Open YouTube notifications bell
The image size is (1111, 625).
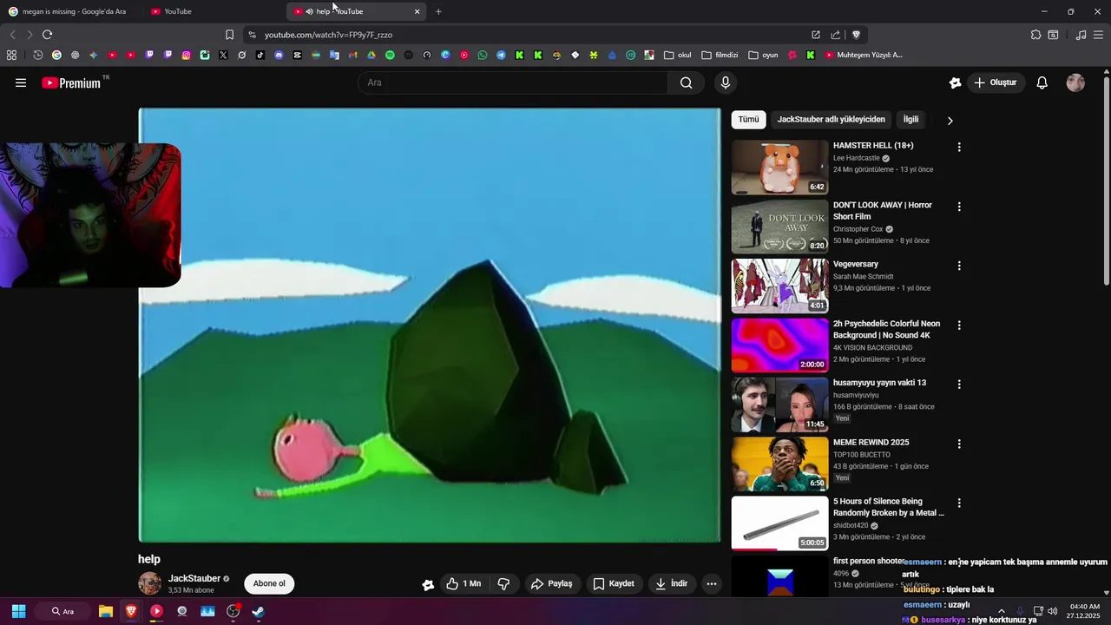pos(1042,82)
